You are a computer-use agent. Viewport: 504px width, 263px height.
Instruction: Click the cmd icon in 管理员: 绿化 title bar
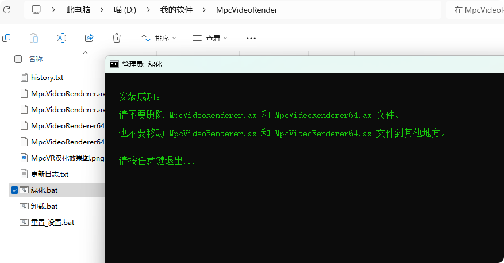(x=114, y=64)
